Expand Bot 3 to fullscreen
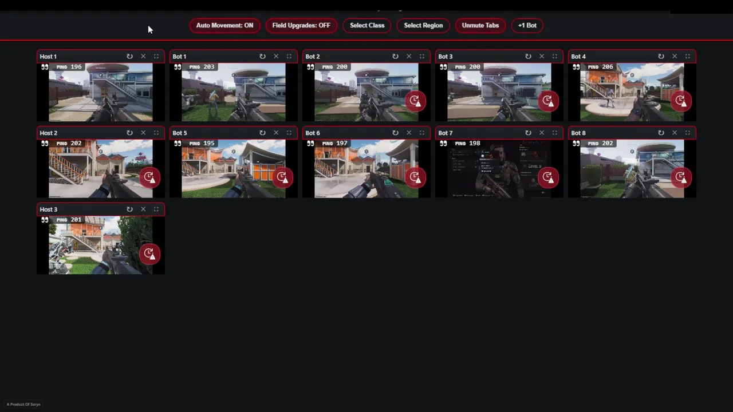The width and height of the screenshot is (733, 412). tap(555, 56)
